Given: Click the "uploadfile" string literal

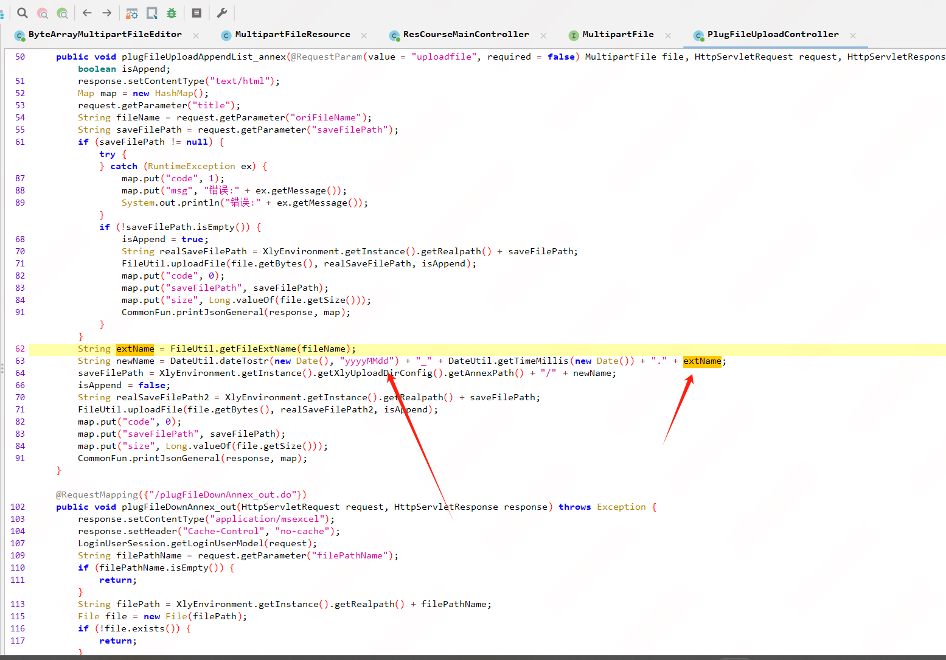Looking at the screenshot, I should (x=443, y=57).
